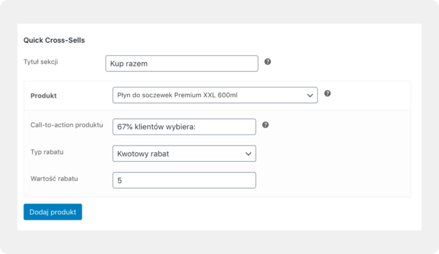This screenshot has height=254, width=439.
Task: Click the bold 'Produkt' label
Action: coord(44,96)
